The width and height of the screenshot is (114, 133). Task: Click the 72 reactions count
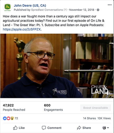tap(16, 118)
